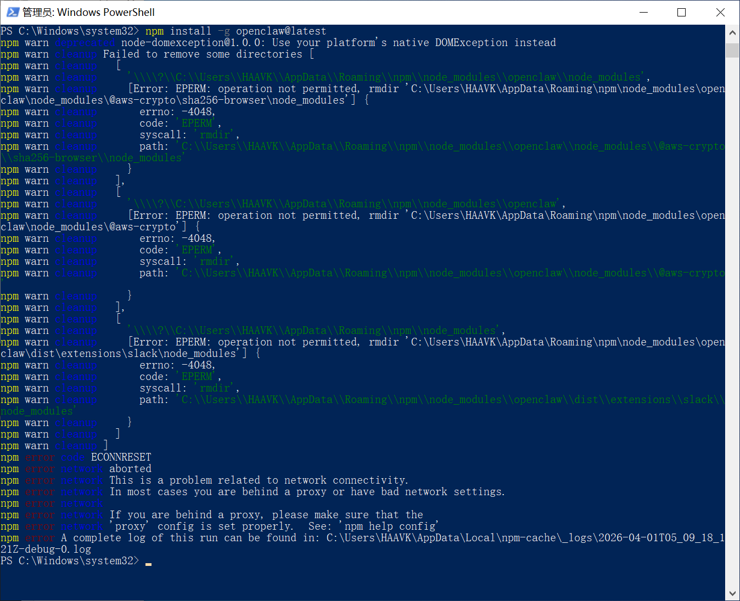Close the PowerShell window
740x601 pixels.
(720, 12)
